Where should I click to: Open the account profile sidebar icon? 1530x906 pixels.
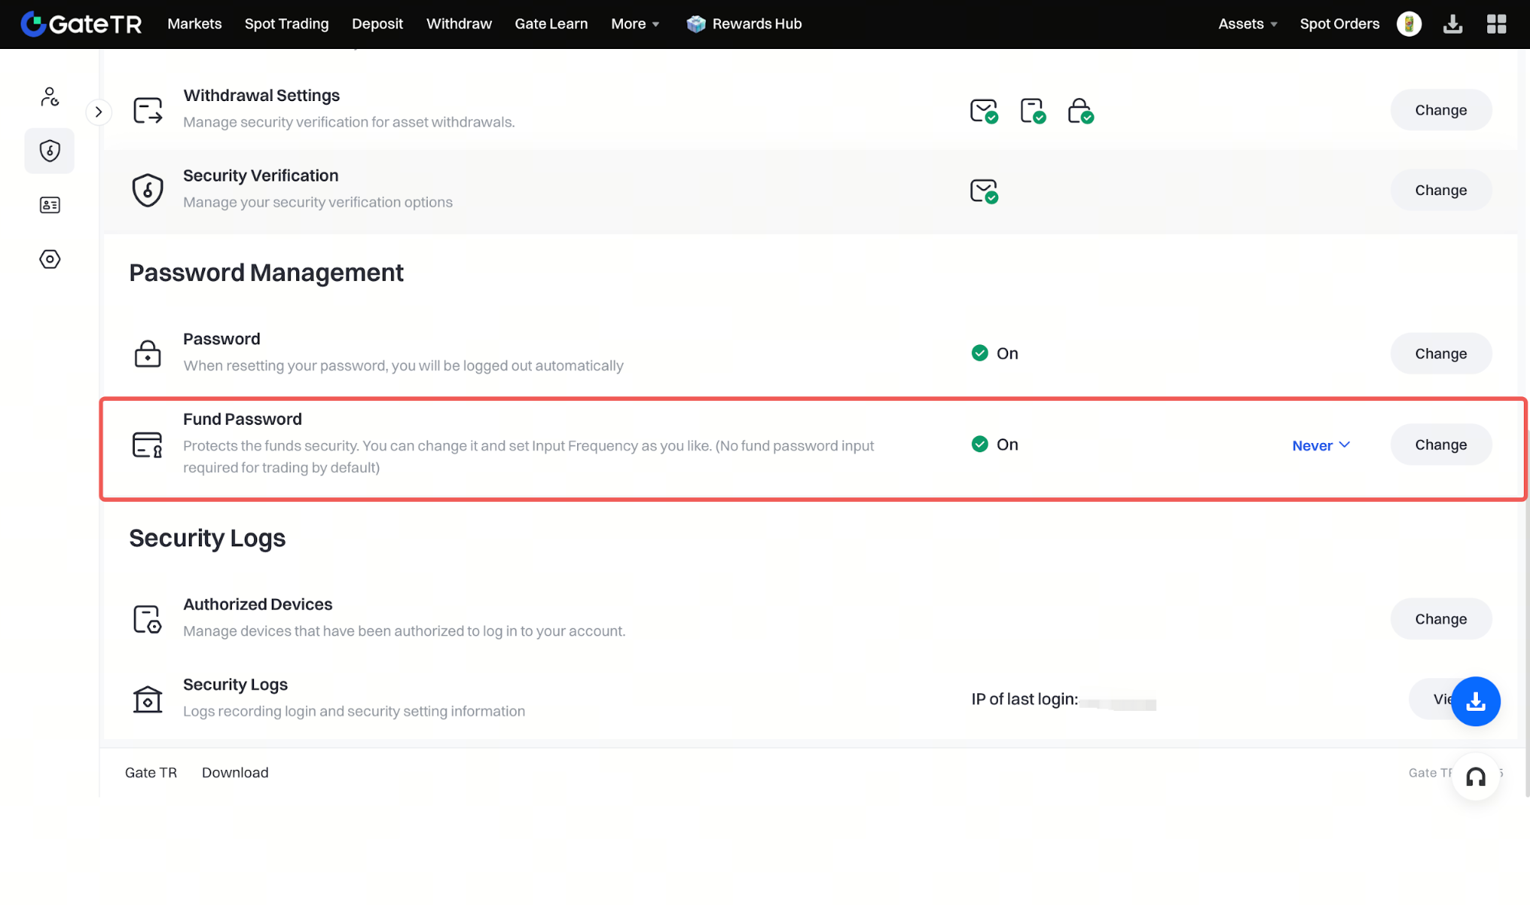[50, 96]
